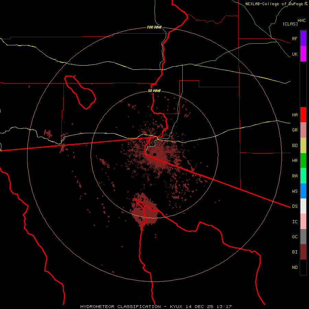Click the radar site center dot
309x309 pixels.
154,154
